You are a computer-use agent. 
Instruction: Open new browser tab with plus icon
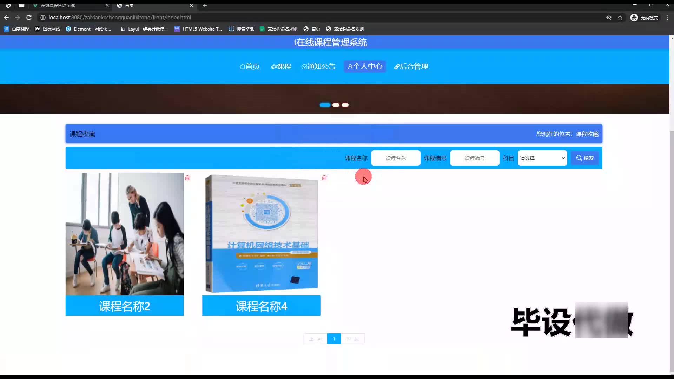[205, 5]
